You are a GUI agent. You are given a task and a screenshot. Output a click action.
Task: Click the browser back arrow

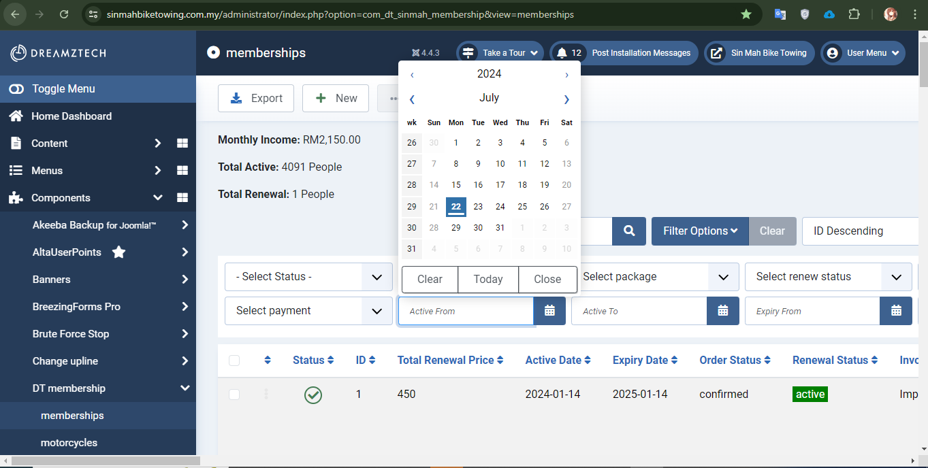[15, 14]
